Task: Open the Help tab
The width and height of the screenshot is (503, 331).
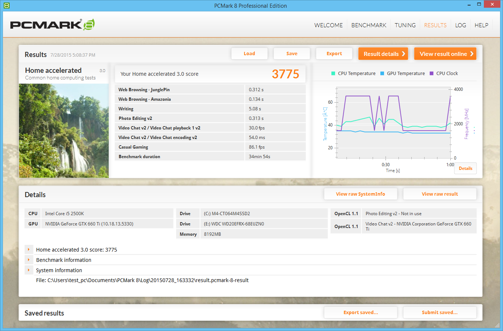Action: (481, 25)
